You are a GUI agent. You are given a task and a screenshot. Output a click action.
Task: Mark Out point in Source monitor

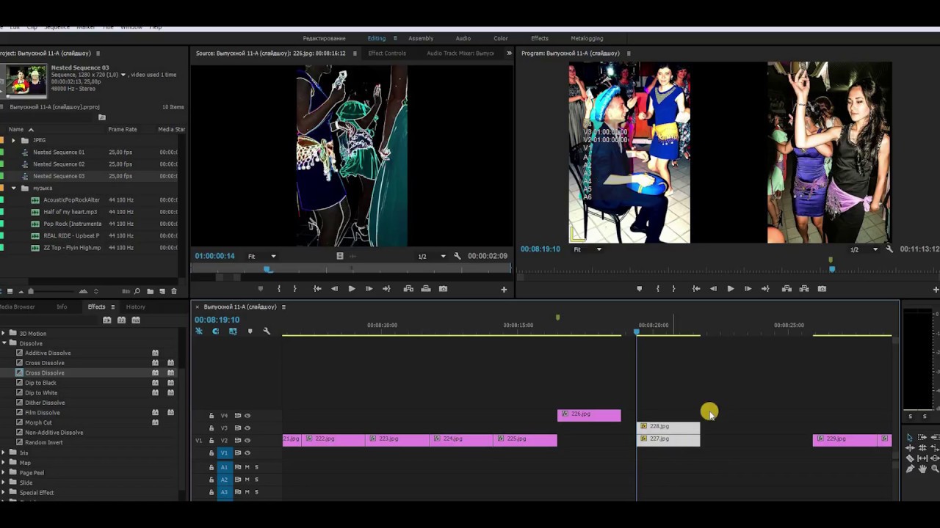pyautogui.click(x=295, y=289)
